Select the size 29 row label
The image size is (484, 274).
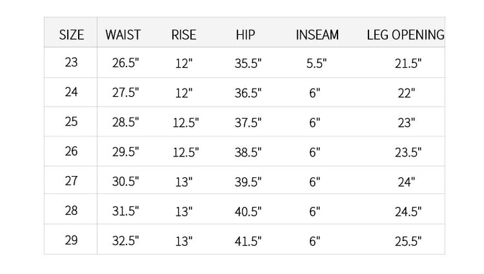tap(71, 240)
